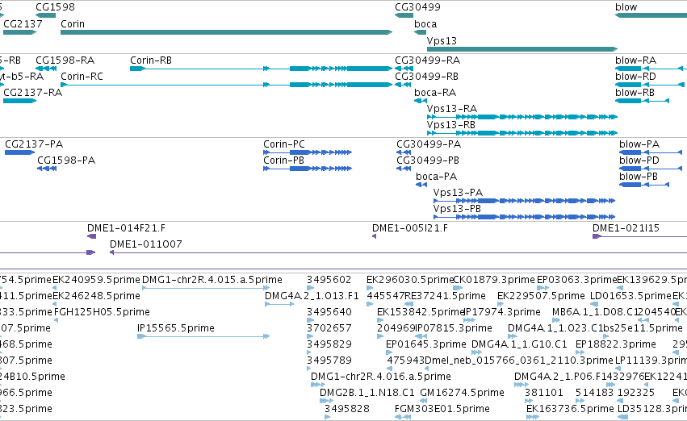Open the blow-RB transcript label

click(635, 92)
